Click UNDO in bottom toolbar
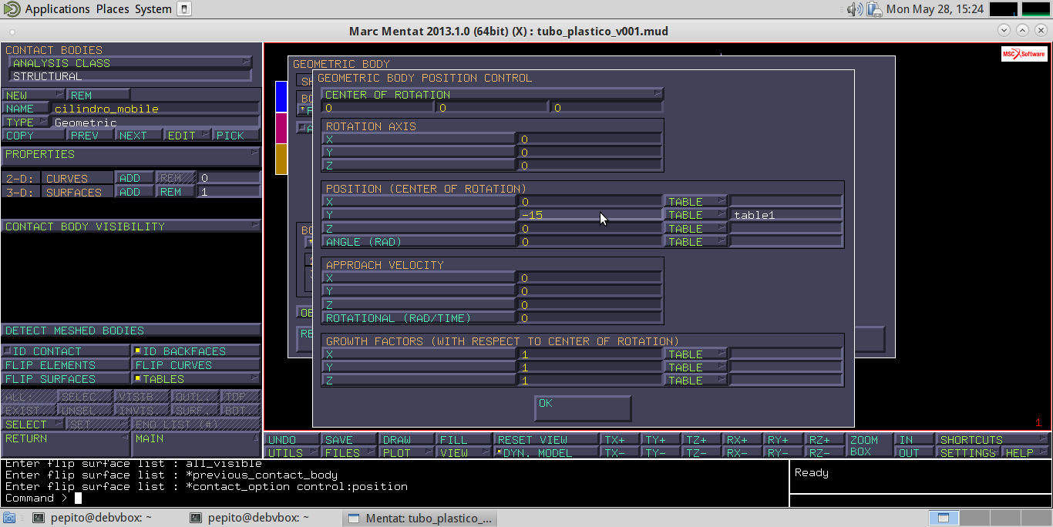The image size is (1053, 527). tap(292, 440)
